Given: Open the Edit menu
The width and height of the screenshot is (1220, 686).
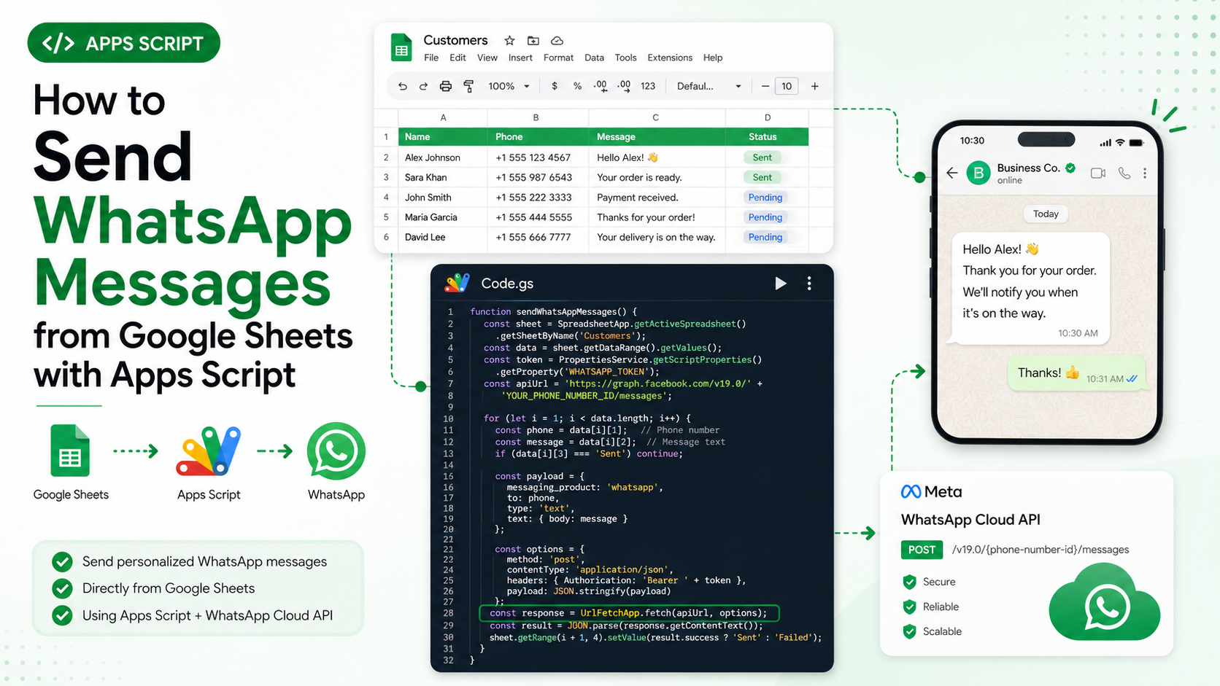Looking at the screenshot, I should [457, 58].
